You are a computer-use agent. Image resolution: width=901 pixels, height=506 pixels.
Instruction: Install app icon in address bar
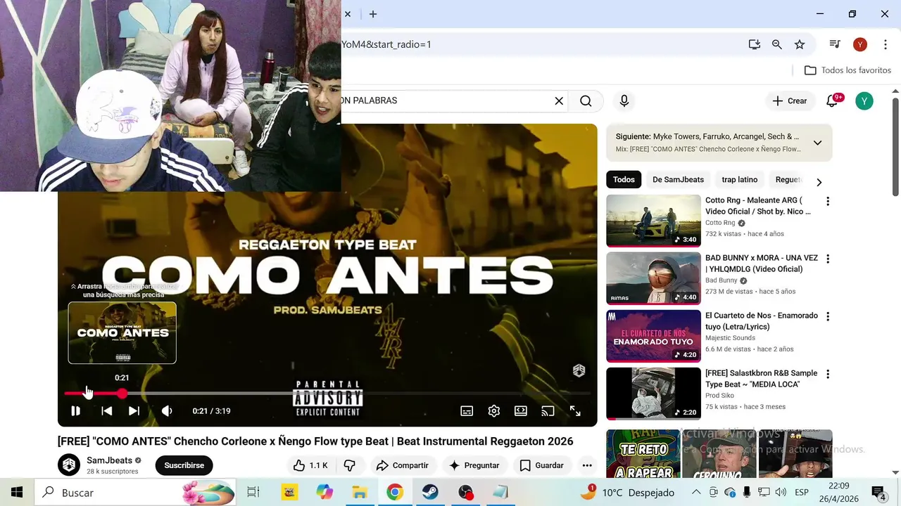point(755,44)
